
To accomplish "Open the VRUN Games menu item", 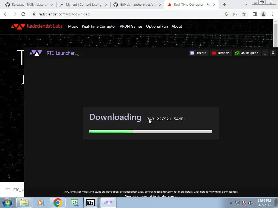I will coord(131,26).
